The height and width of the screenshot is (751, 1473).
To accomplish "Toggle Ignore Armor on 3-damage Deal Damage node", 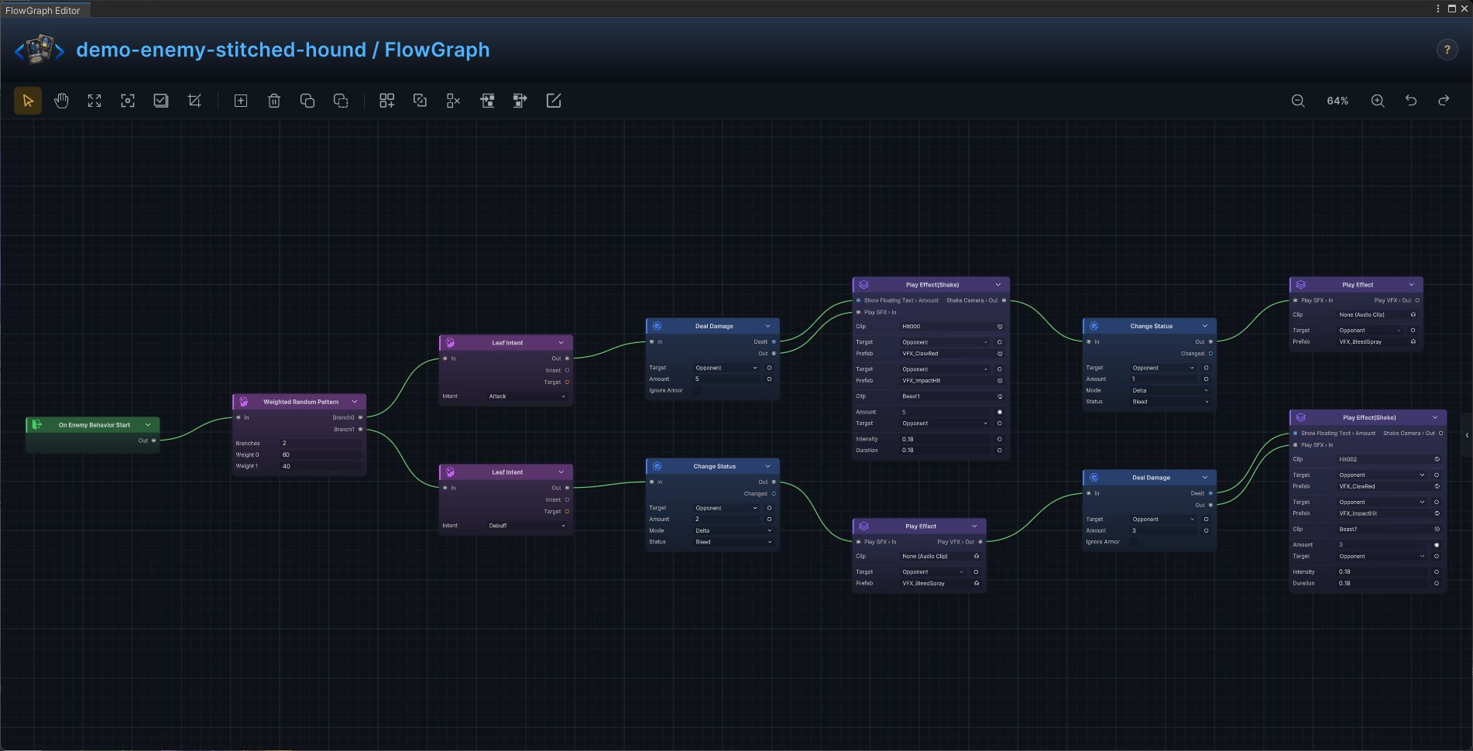I will pyautogui.click(x=1134, y=542).
